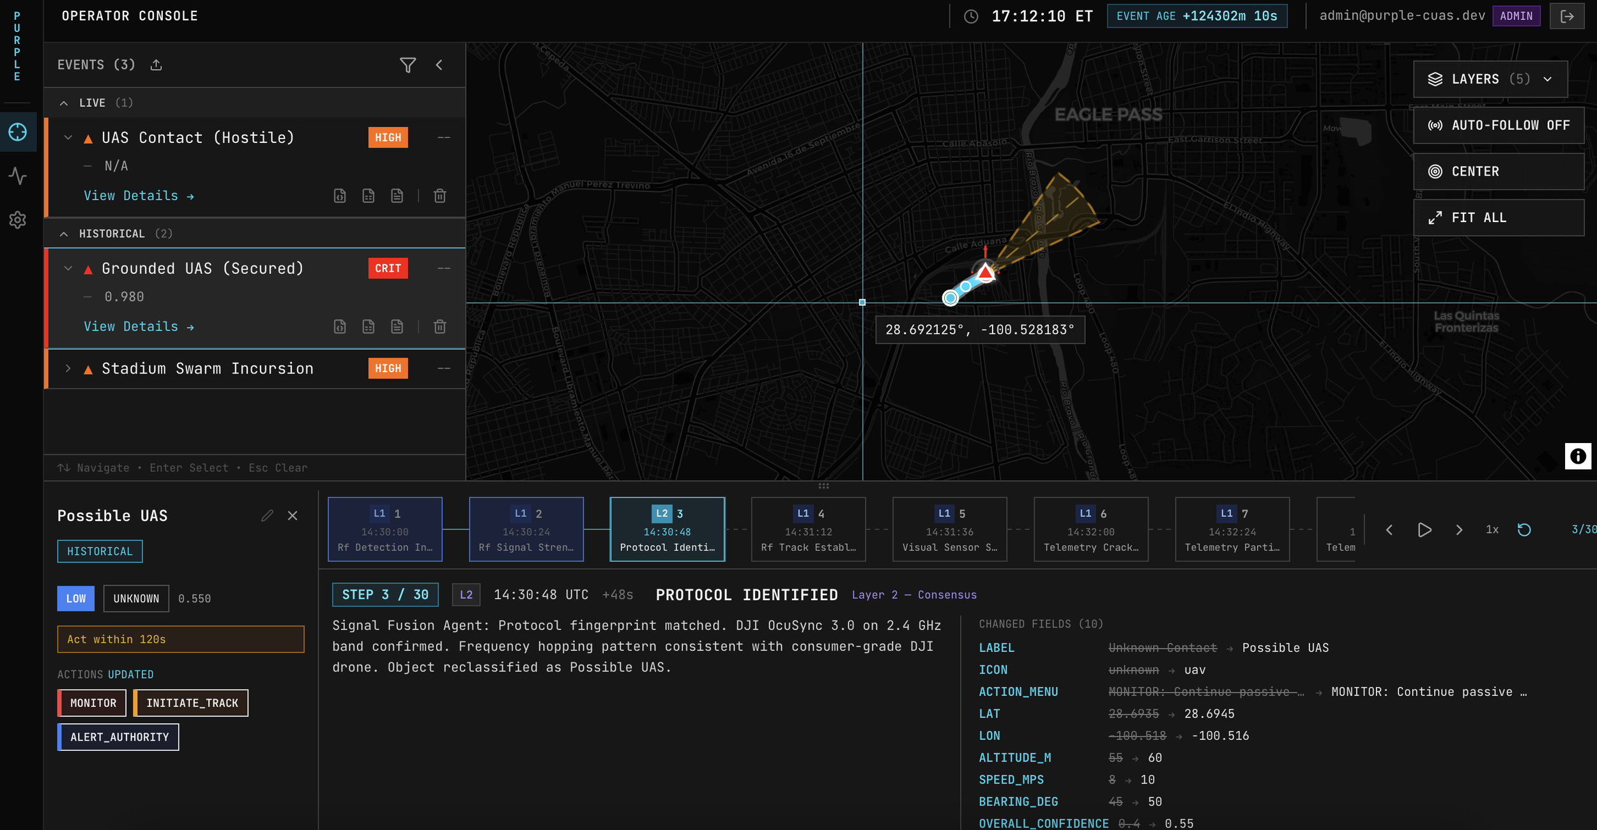View details of Grounded UAS (Secured)

139,327
